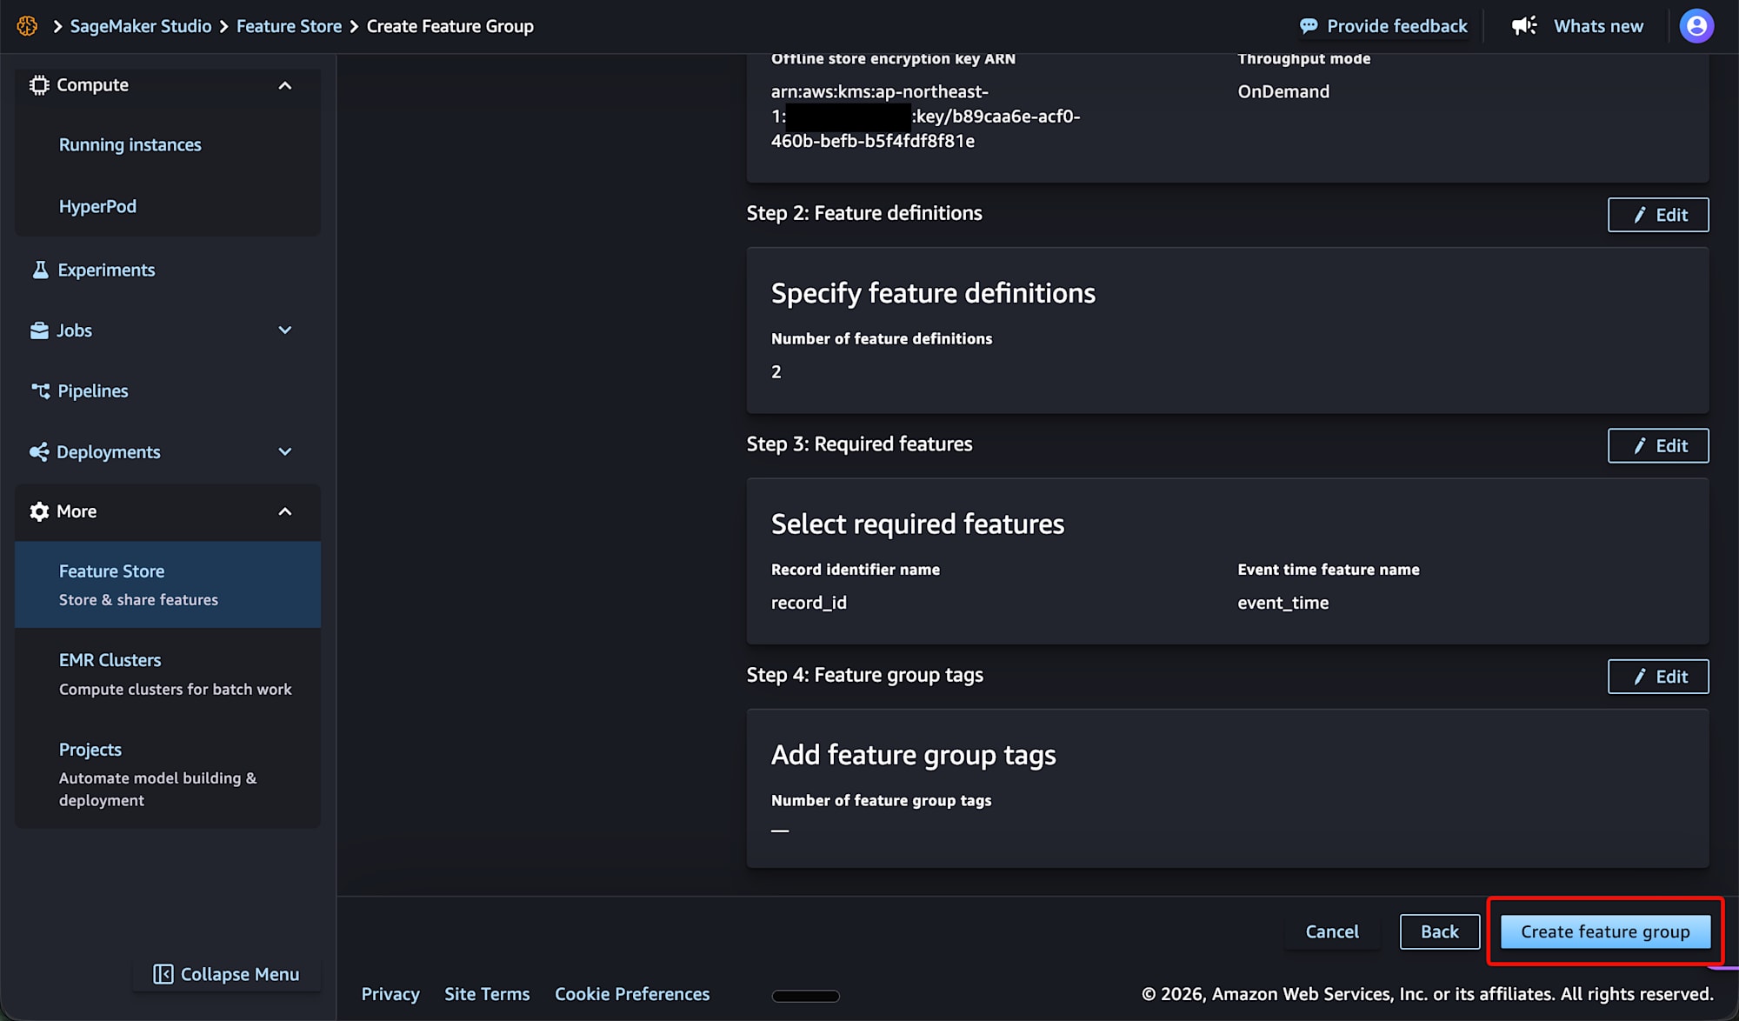Click the Experiments flask icon
Screen dimensions: 1739x1021
[x=40, y=270]
